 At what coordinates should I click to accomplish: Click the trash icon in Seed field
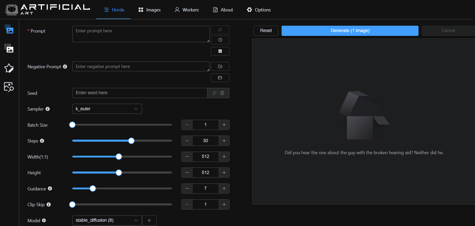[x=222, y=93]
